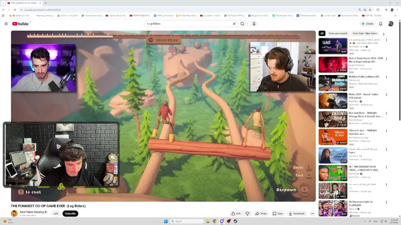Open the UAE video thumbnail
This screenshot has height=225, width=401.
coord(333,46)
